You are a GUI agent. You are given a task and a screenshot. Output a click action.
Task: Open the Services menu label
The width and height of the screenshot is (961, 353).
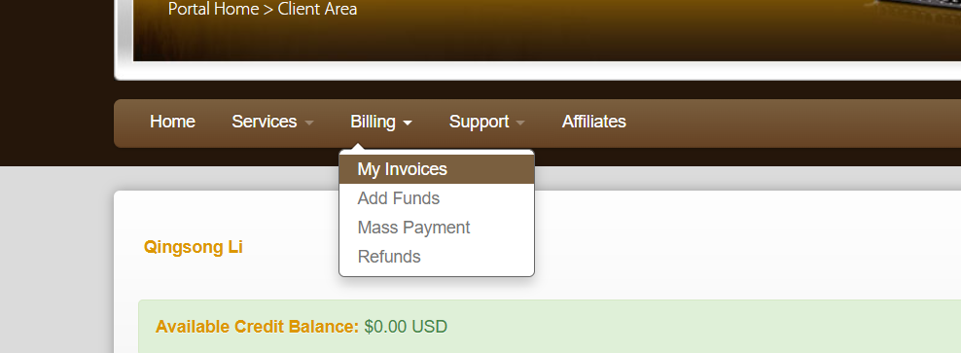(265, 122)
